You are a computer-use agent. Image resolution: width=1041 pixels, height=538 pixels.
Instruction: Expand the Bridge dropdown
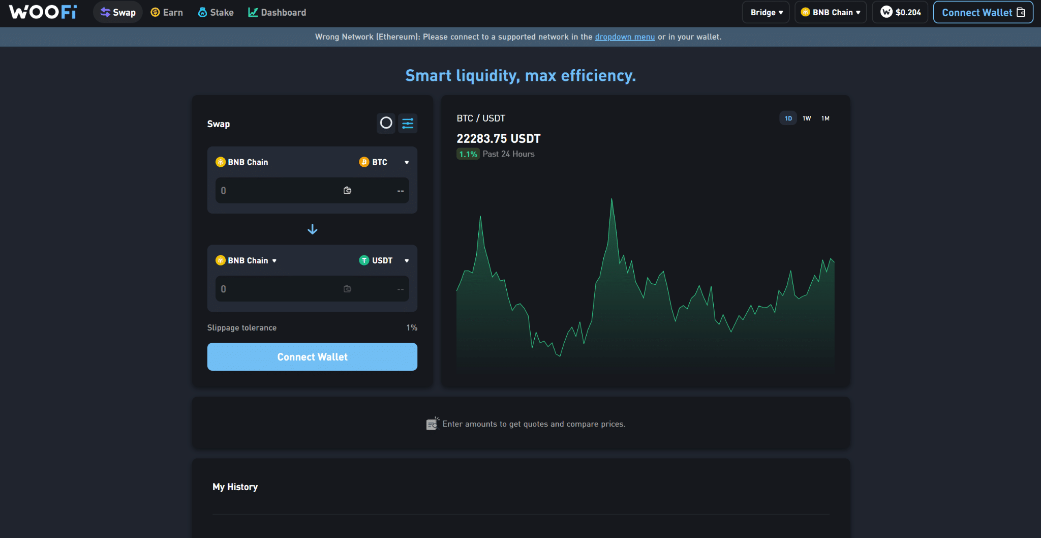pyautogui.click(x=766, y=12)
